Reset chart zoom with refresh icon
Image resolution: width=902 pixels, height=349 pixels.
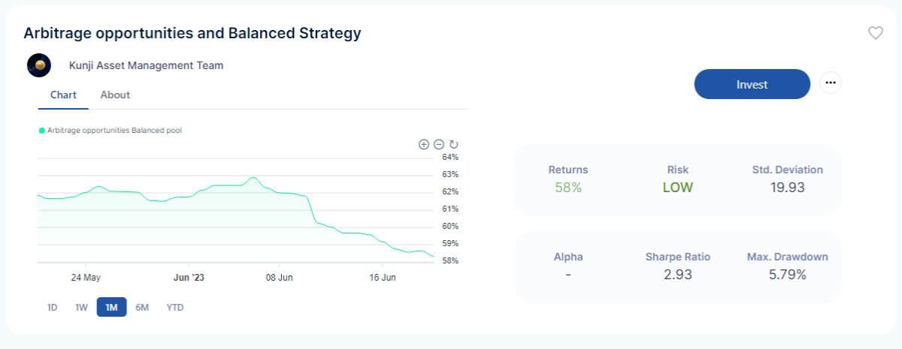click(x=453, y=144)
